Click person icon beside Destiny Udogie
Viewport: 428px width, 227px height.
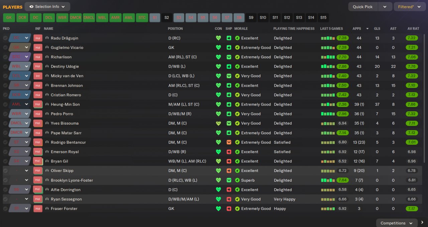pyautogui.click(x=47, y=67)
